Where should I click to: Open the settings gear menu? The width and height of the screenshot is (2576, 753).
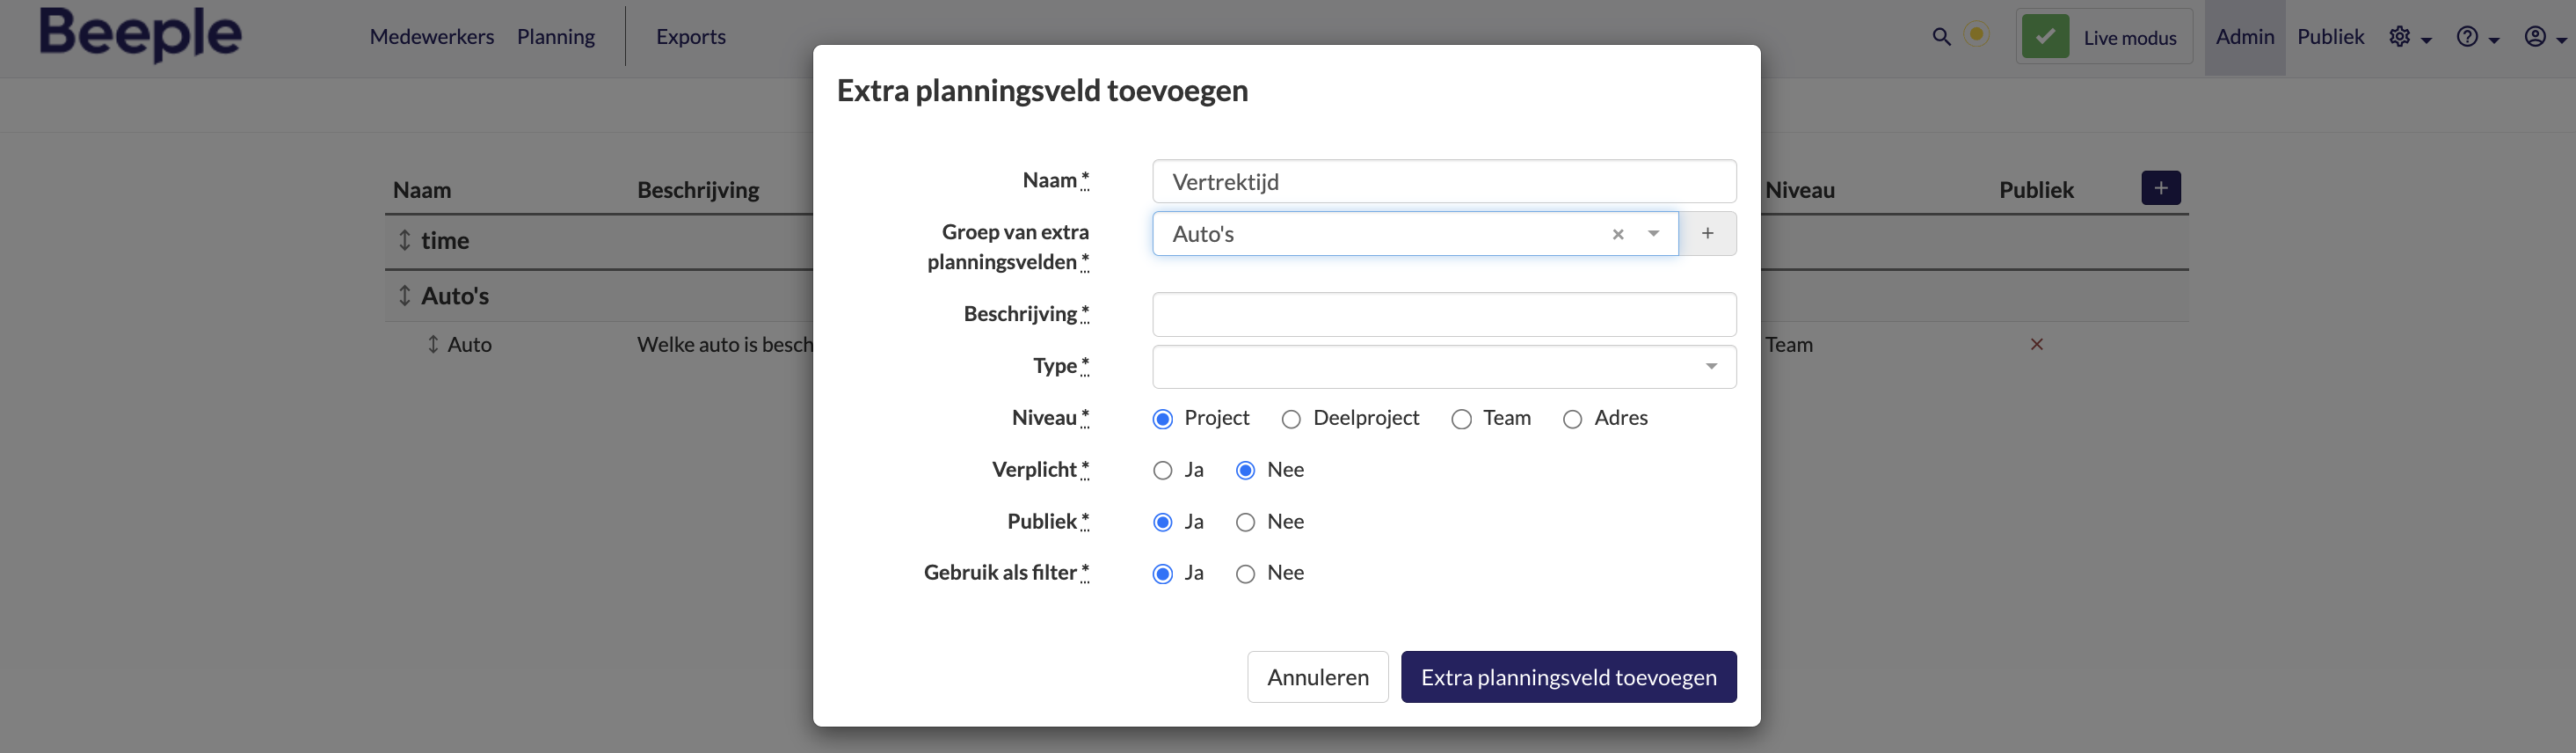pos(2410,37)
